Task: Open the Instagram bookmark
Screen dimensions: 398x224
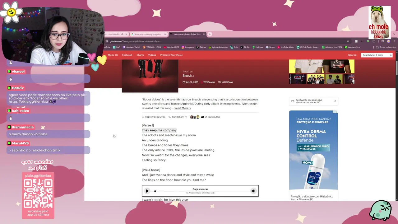Action: (x=188, y=47)
